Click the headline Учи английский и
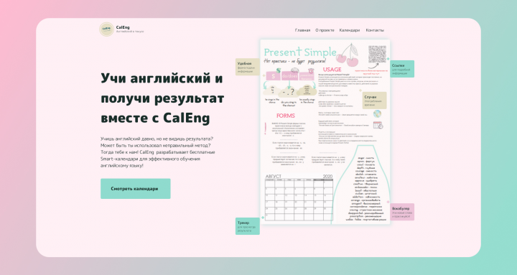517x275 pixels. coord(162,78)
